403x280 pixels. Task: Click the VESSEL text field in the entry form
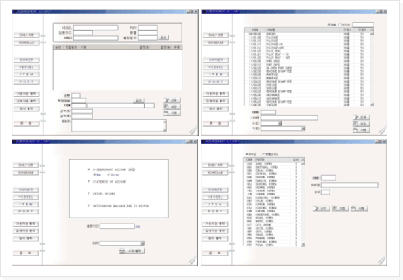96,28
